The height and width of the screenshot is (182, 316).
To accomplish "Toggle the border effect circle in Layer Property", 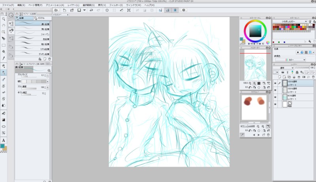I will point(298,53).
